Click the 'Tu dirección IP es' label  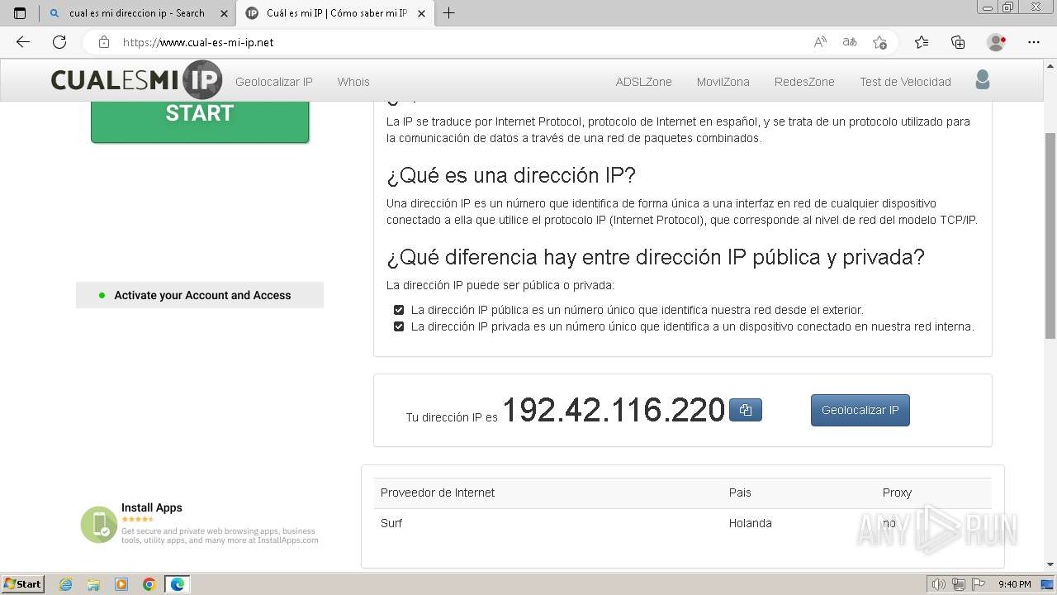452,417
